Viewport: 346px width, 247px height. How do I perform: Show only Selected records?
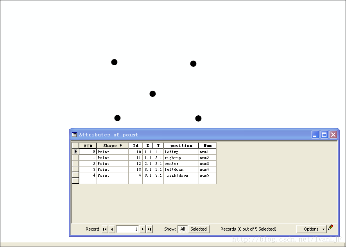(x=199, y=229)
